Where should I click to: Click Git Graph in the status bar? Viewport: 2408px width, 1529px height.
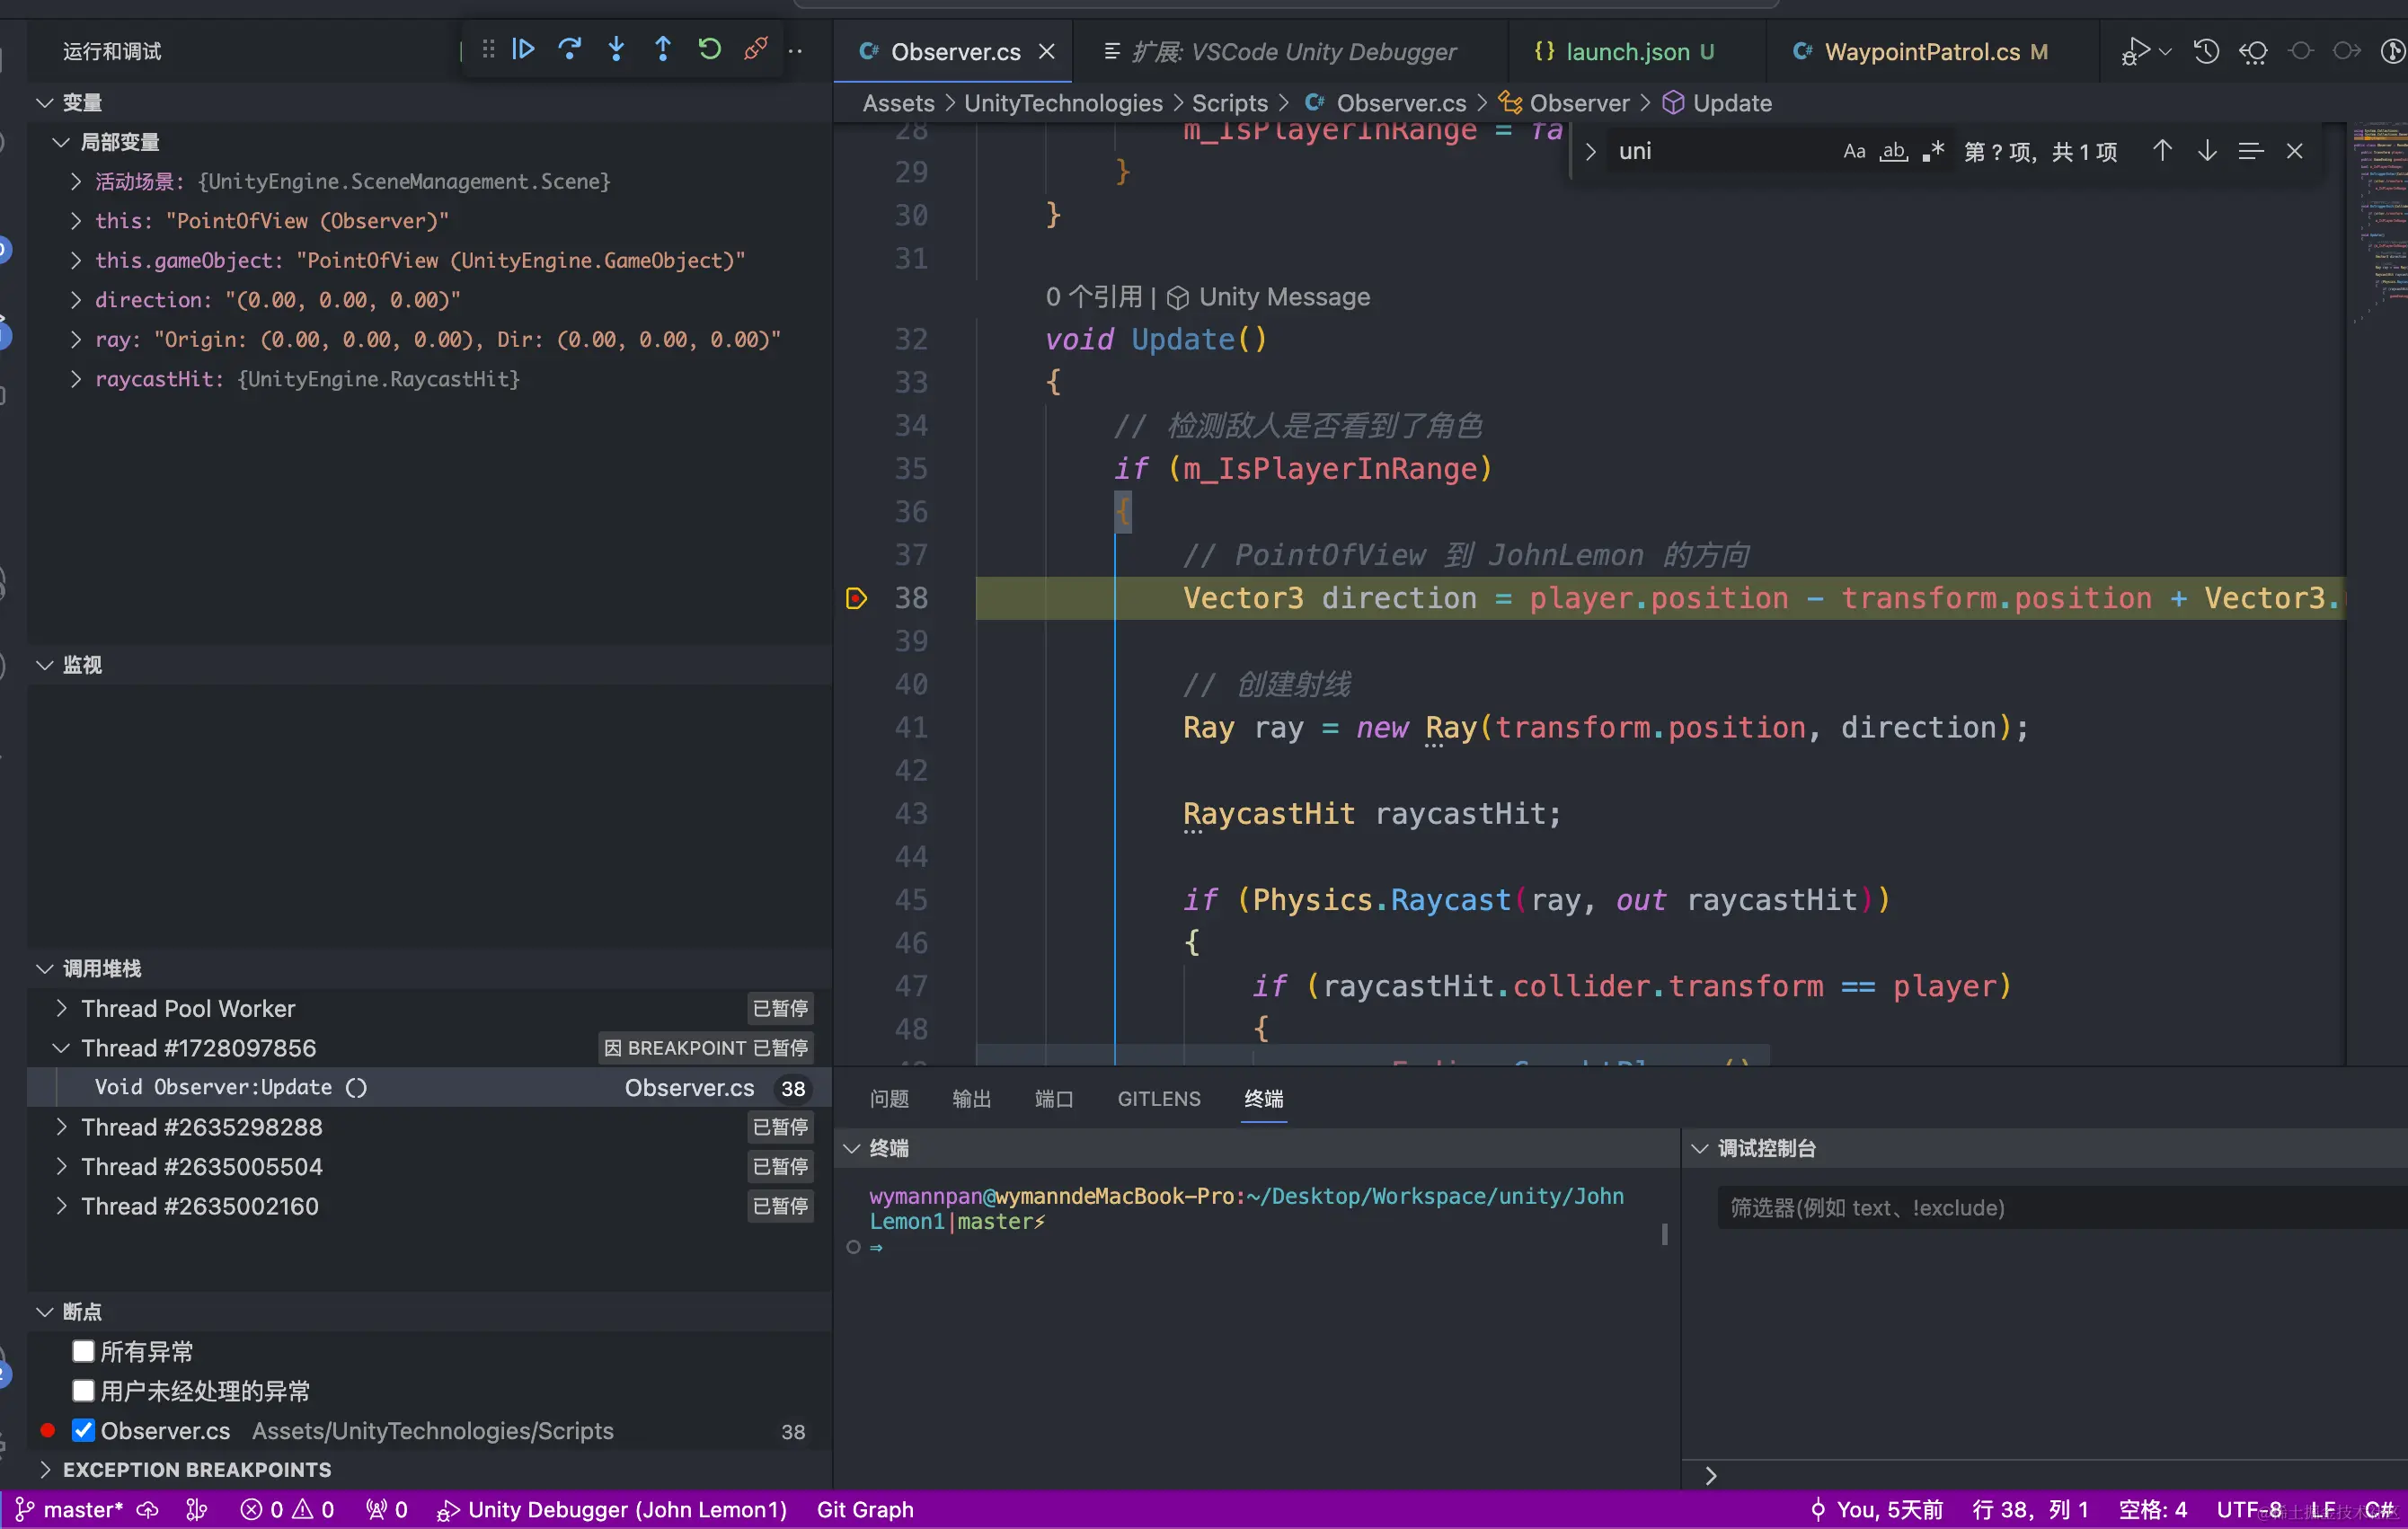click(x=865, y=1509)
